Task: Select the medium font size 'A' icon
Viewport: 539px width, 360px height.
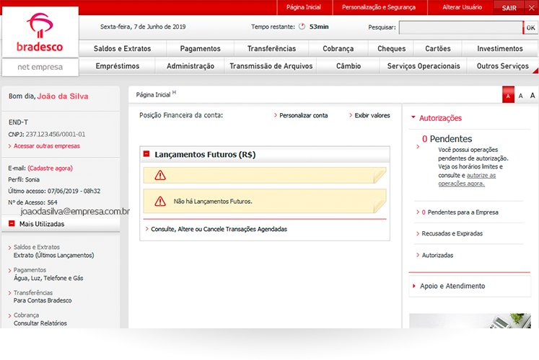Action: coord(521,96)
